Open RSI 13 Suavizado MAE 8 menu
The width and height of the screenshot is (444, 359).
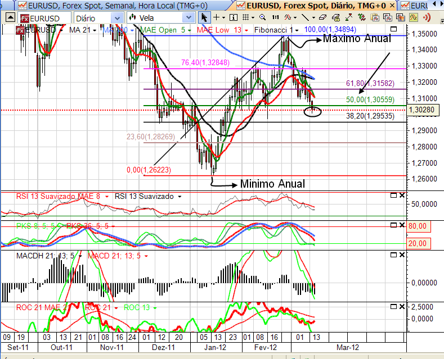click(107, 197)
